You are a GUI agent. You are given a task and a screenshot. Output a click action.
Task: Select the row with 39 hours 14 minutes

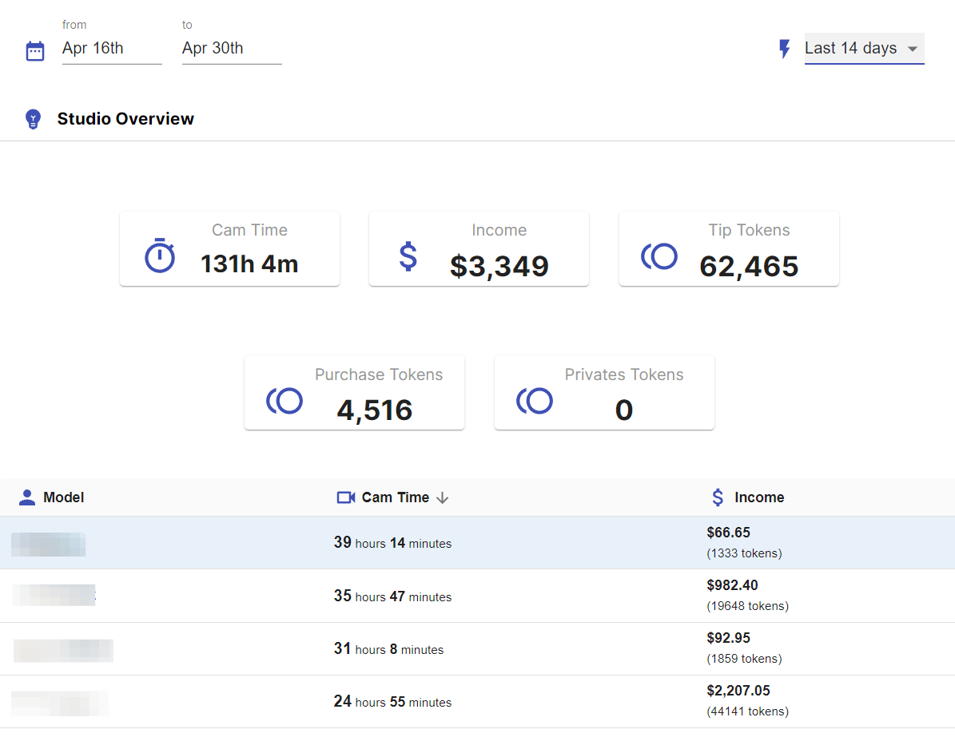[392, 543]
